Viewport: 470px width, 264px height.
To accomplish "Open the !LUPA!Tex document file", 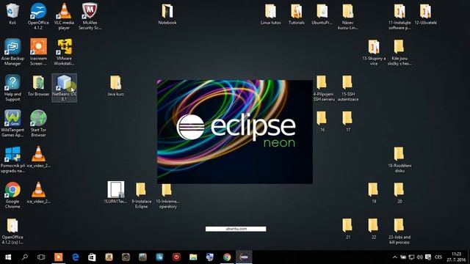I will click(x=116, y=193).
